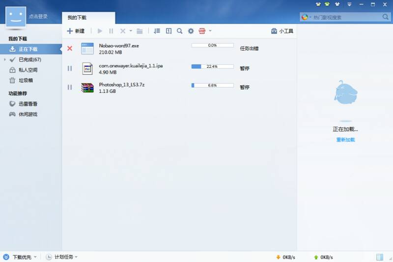
Task: Open the main menu arrow in title bar
Action: click(x=349, y=4)
